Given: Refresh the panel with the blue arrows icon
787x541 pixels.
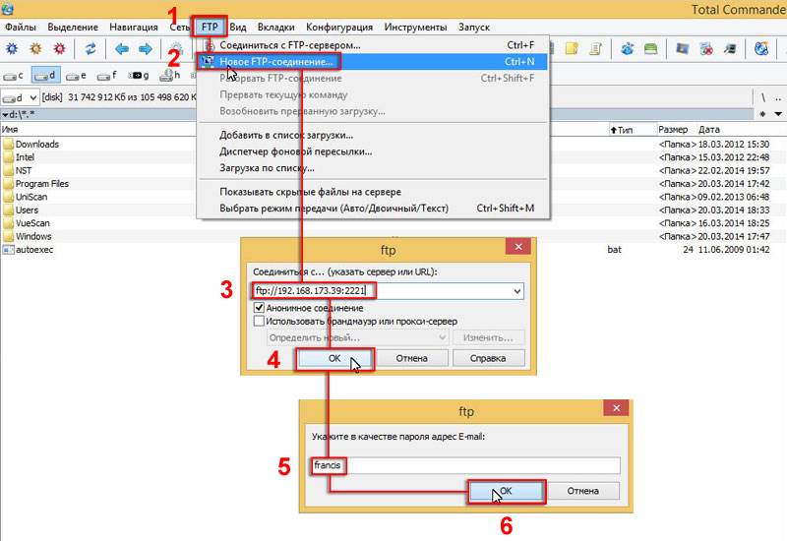Looking at the screenshot, I should (x=91, y=48).
